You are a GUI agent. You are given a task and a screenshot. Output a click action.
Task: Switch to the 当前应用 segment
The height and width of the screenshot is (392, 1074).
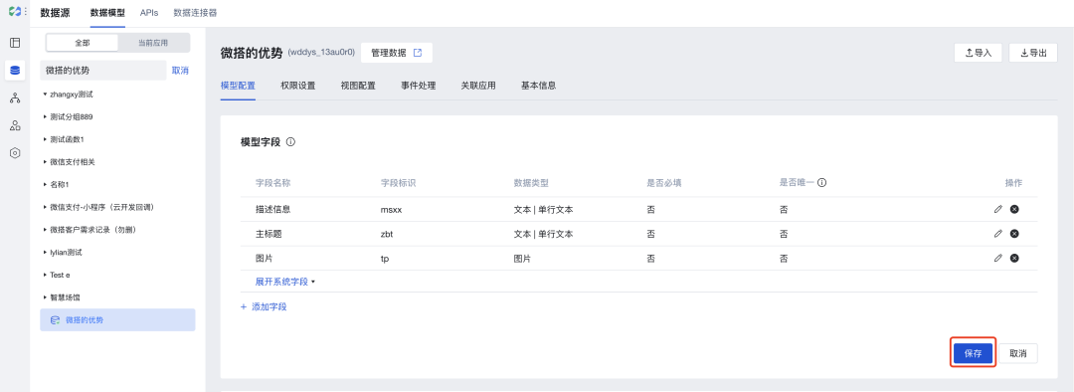(153, 43)
